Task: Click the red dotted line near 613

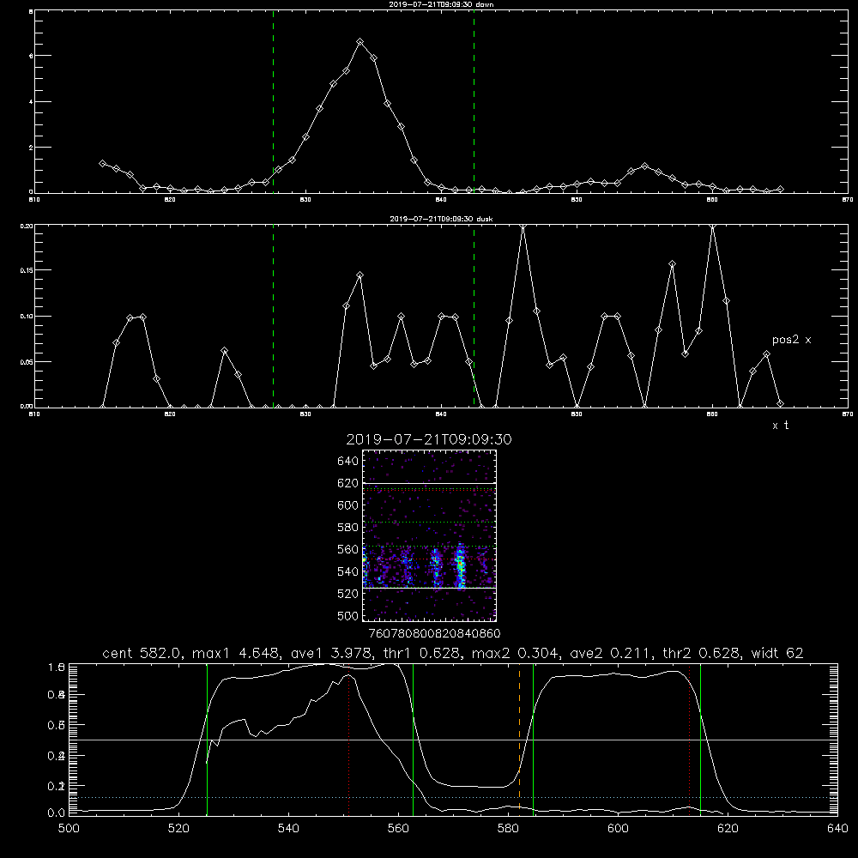Action: pos(690,740)
